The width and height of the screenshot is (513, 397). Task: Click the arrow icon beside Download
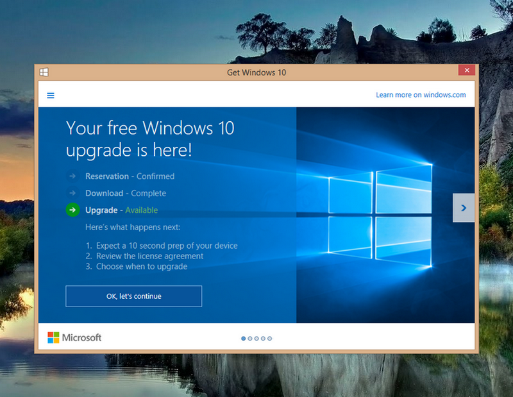pyautogui.click(x=72, y=193)
